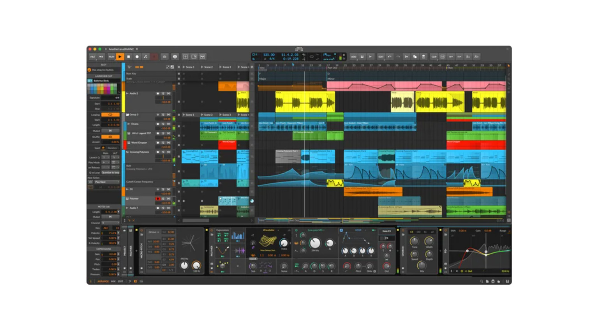
Task: Click the Wavetable display in Polymer
Action: point(268,241)
